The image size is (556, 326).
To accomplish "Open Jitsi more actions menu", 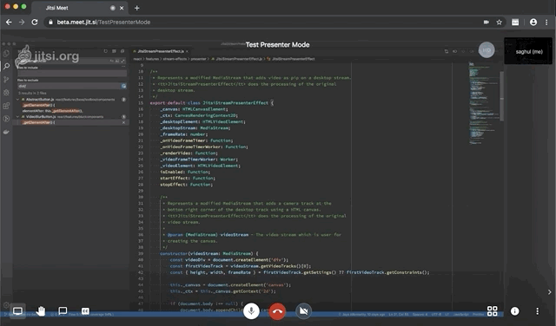I will click(x=537, y=311).
